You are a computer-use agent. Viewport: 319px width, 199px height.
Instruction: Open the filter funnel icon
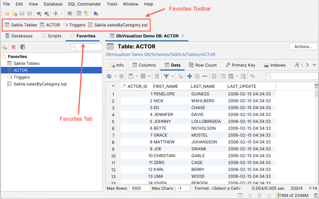pyautogui.click(x=166, y=76)
